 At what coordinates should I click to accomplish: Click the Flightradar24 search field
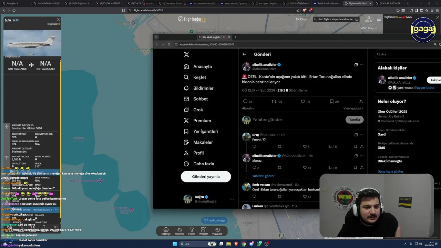337,19
